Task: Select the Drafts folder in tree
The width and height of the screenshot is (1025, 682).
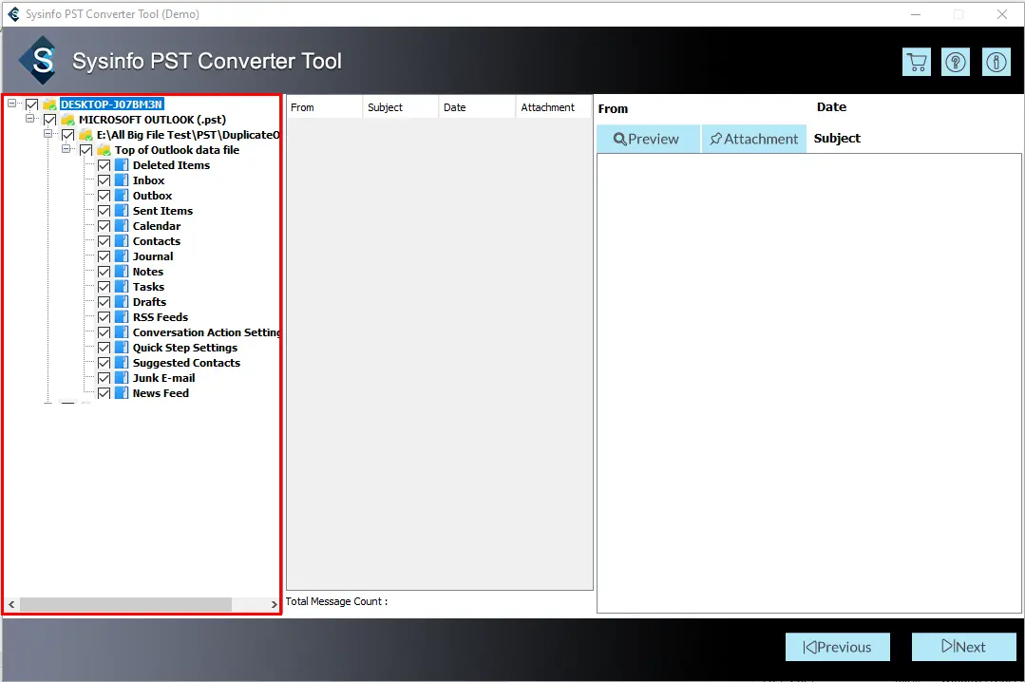Action: click(x=149, y=302)
